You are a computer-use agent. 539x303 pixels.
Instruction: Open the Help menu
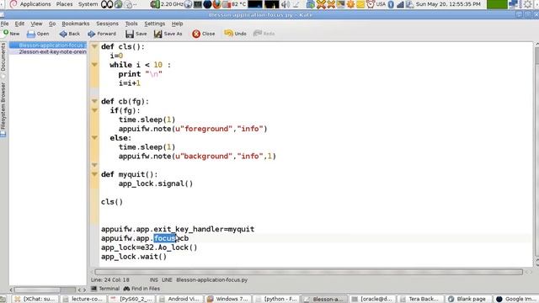pos(177,24)
